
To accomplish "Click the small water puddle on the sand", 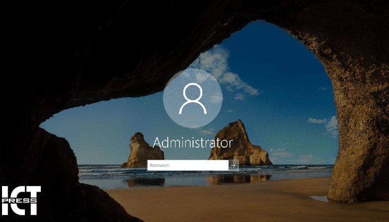I will [x=318, y=199].
